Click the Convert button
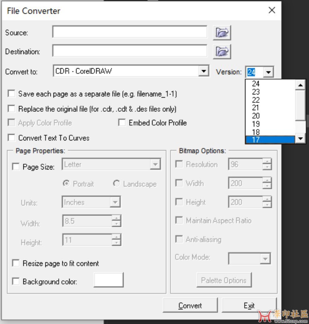The image size is (309, 324). tap(190, 305)
